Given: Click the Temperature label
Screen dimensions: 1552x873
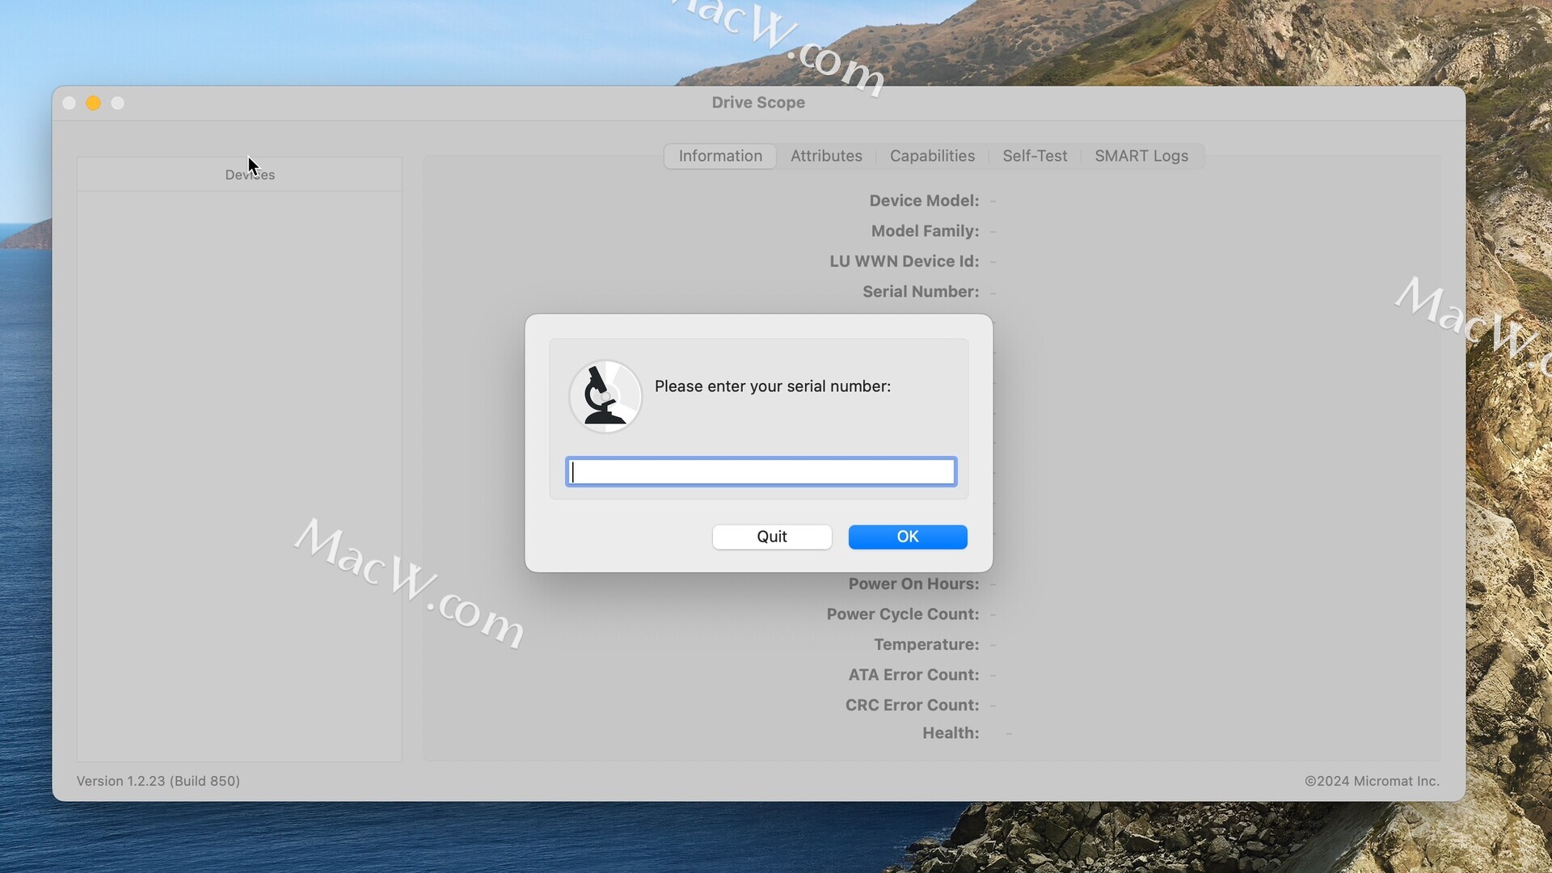Looking at the screenshot, I should point(926,644).
